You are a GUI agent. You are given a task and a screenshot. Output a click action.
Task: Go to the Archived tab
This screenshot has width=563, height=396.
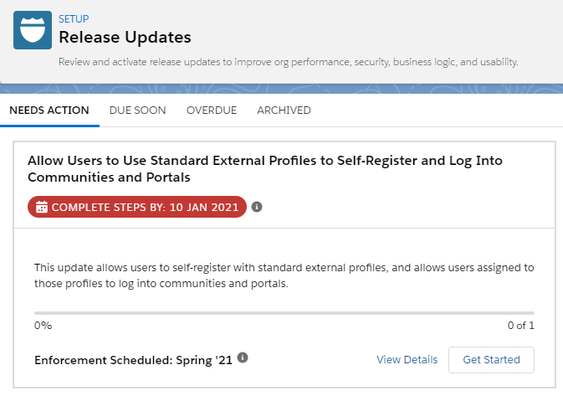284,111
